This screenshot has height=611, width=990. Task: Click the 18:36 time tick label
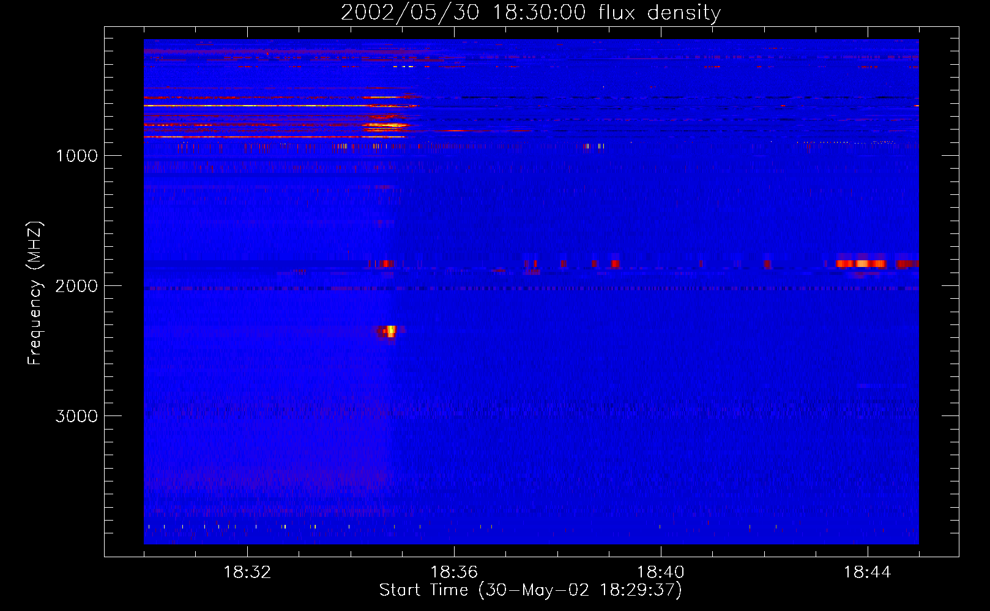[454, 573]
